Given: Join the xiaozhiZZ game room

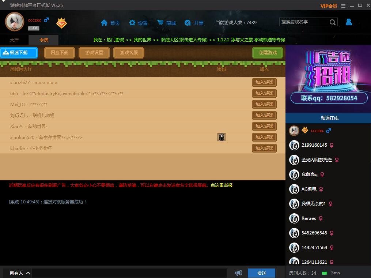Looking at the screenshot, I should click(264, 82).
